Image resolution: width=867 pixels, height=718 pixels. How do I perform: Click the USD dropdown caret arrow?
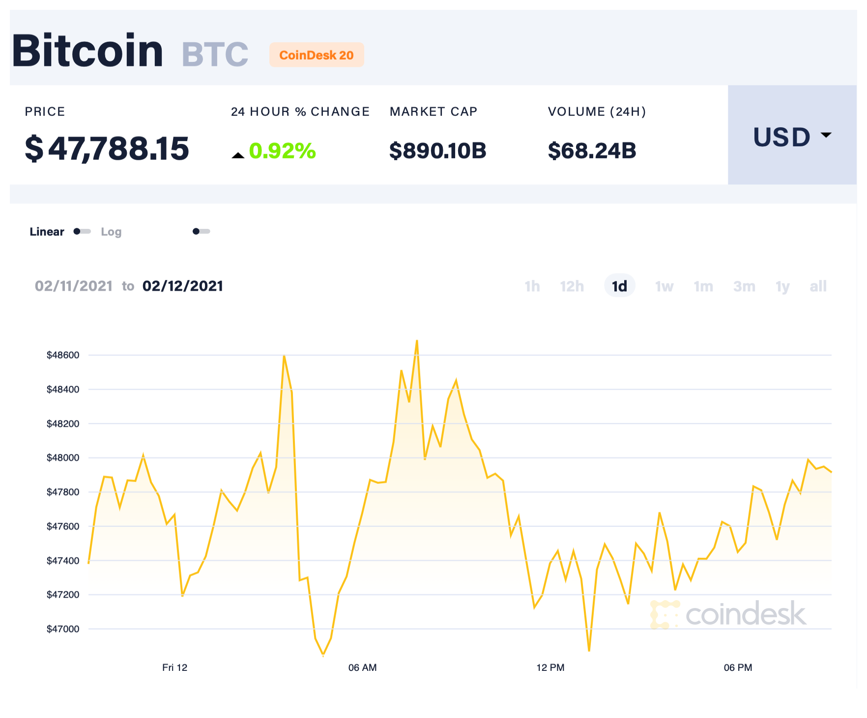(x=826, y=135)
